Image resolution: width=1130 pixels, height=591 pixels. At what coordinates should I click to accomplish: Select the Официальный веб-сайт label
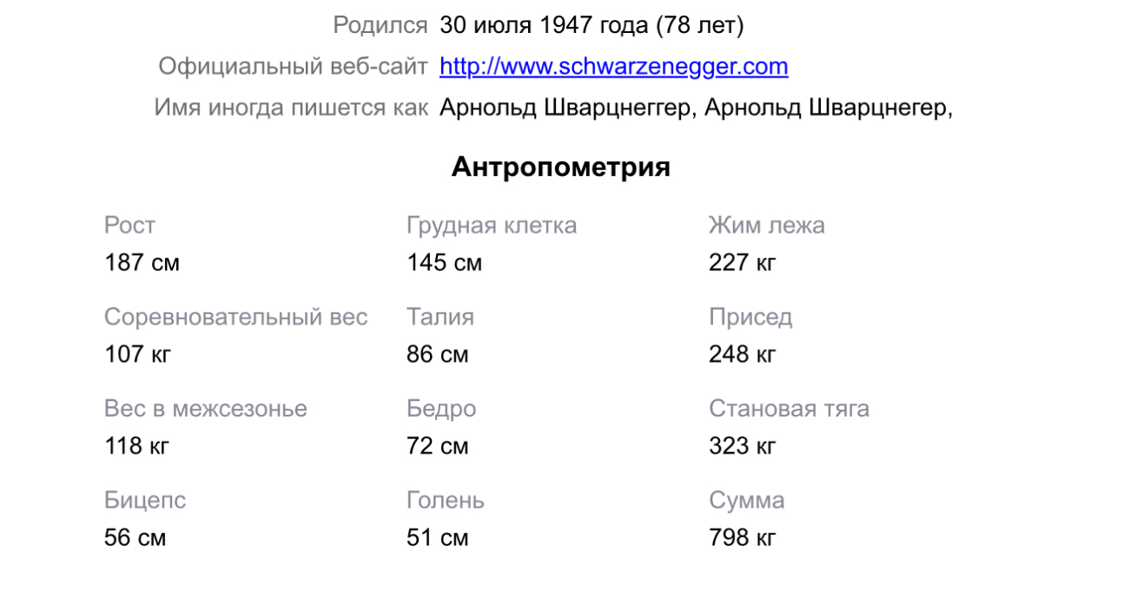(x=293, y=67)
